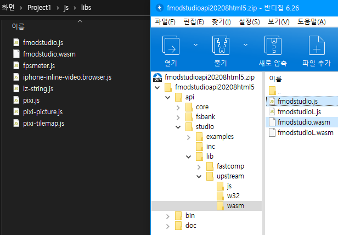Collapse the fmodstudioapi20208html5 folder node
338x235 pixels.
(157, 88)
